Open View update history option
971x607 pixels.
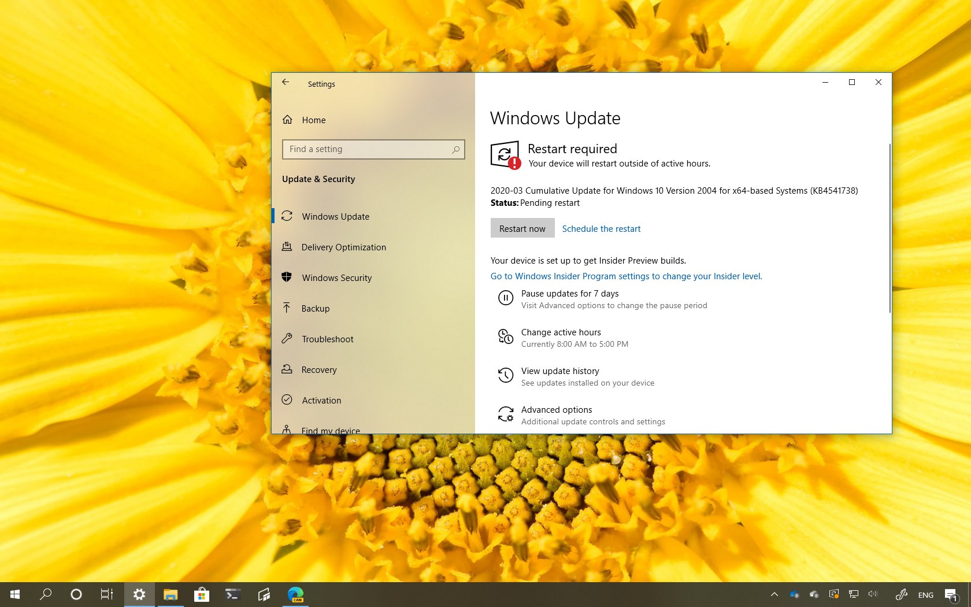pos(560,371)
